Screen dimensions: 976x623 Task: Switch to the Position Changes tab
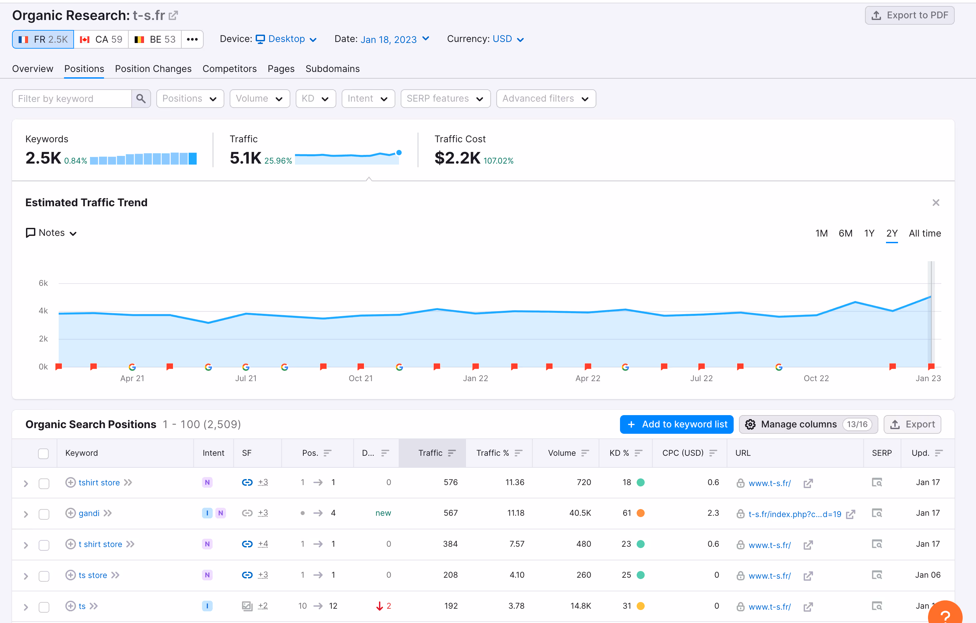click(153, 69)
